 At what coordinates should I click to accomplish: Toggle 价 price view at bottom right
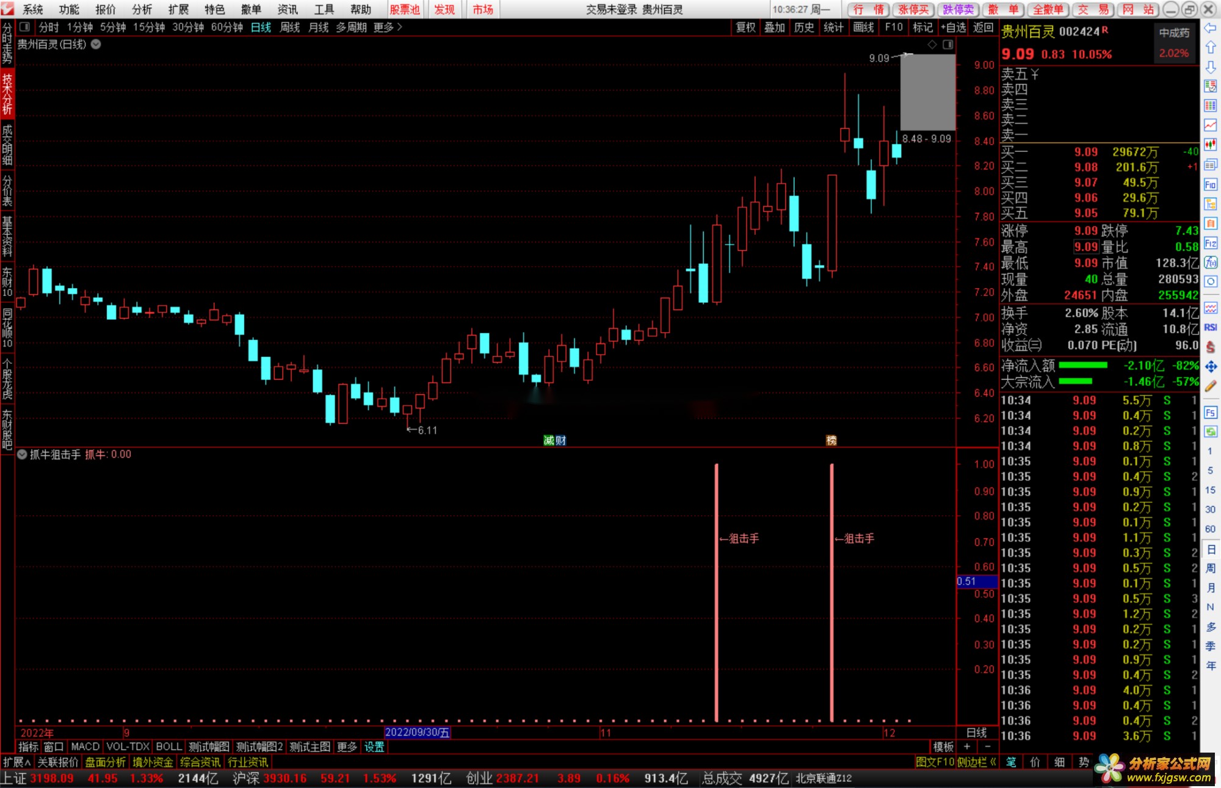click(1035, 762)
